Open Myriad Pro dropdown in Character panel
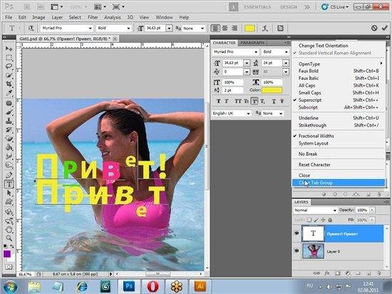392x294 pixels. coord(256,52)
